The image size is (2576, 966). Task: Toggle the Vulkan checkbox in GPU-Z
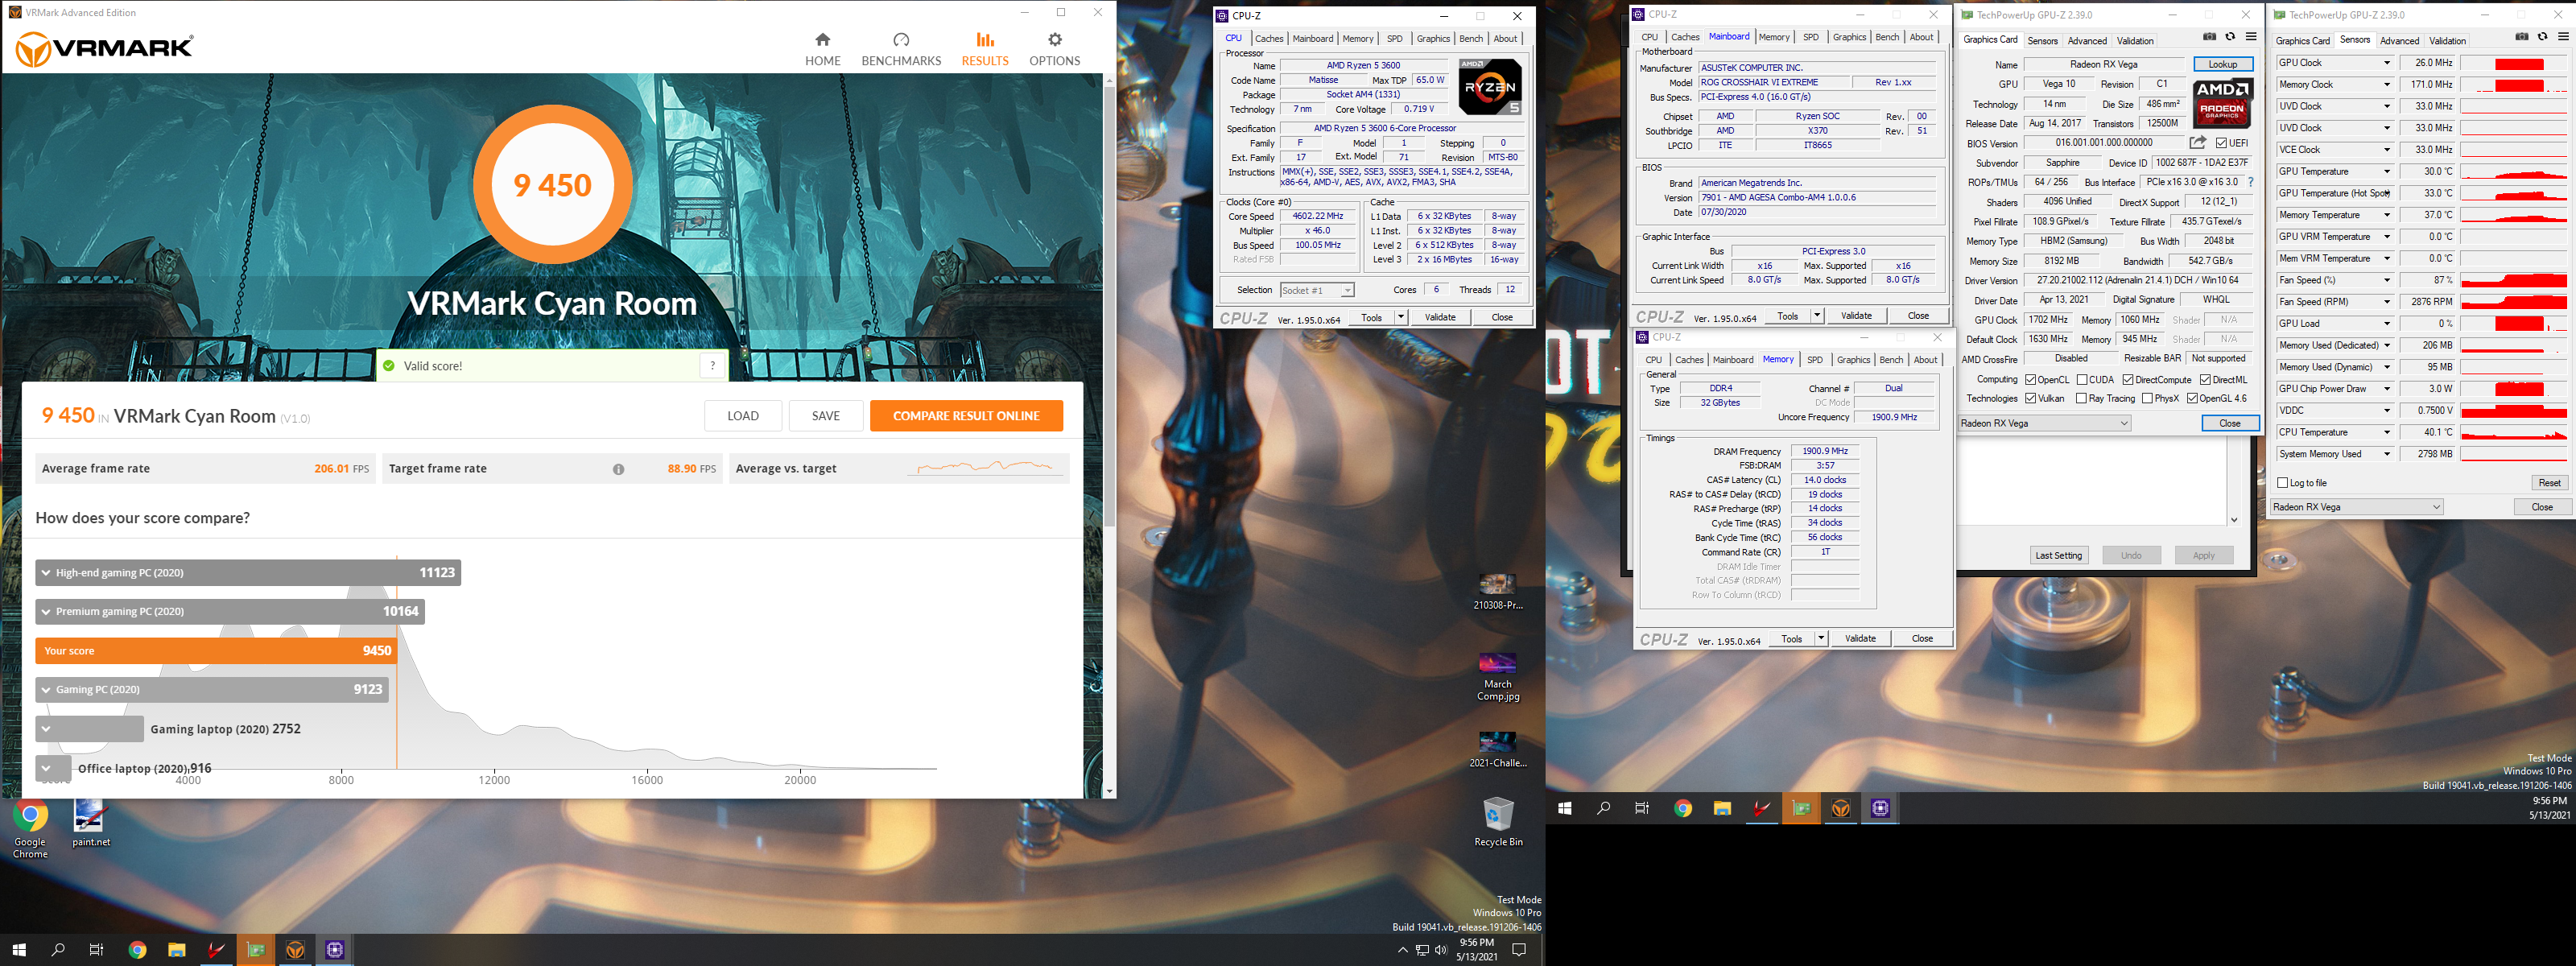2030,398
